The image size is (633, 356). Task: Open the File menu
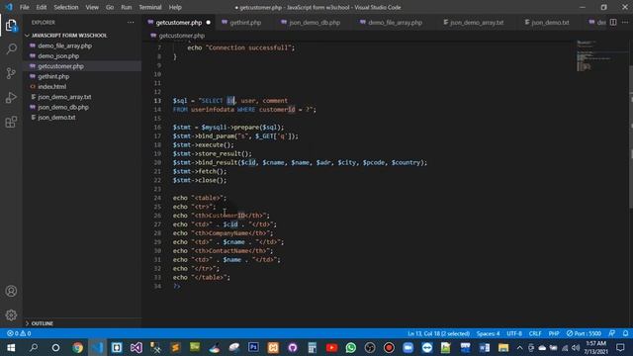click(24, 7)
